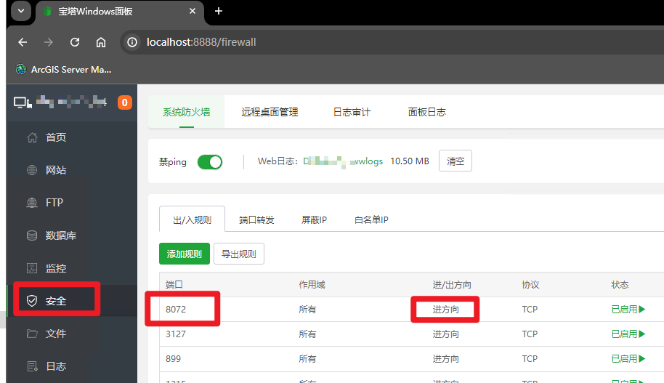Image resolution: width=664 pixels, height=383 pixels.
Task: Click the Logs icon in sidebar
Action: coord(32,366)
